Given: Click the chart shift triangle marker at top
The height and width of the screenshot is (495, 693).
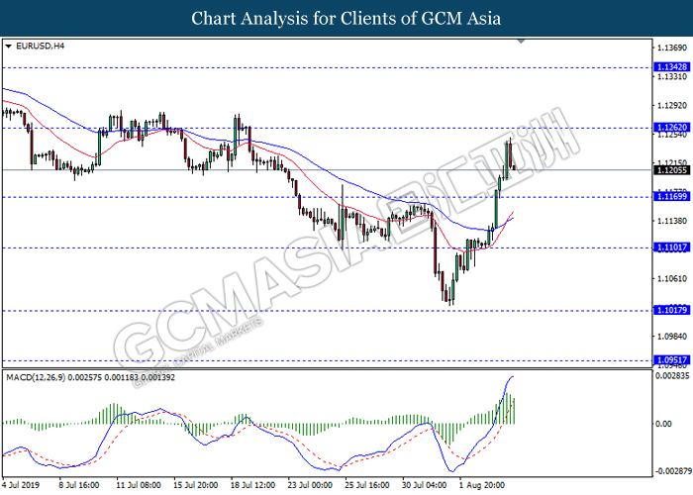Looking at the screenshot, I should point(521,42).
